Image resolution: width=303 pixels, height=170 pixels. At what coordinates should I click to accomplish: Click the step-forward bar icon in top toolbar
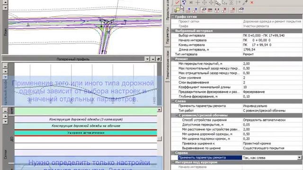coord(191,2)
